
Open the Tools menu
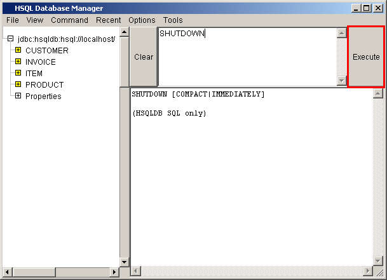[x=173, y=20]
